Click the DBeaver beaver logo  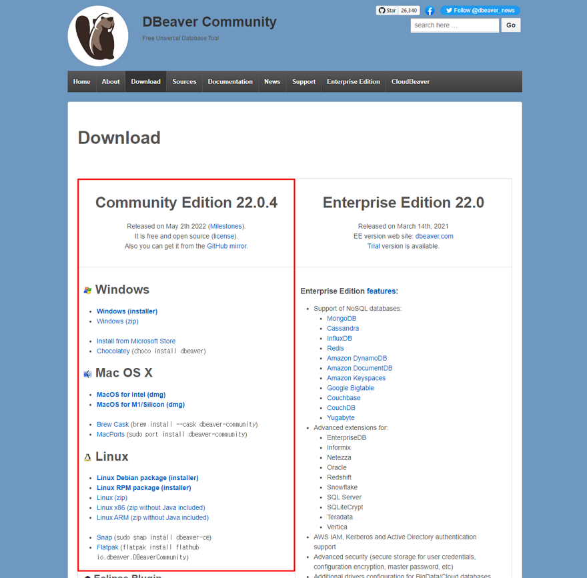(x=98, y=36)
